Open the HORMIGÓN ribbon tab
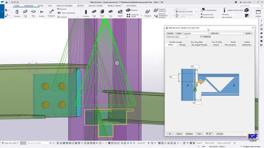Image resolution: width=264 pixels, height=148 pixels. 28,6
